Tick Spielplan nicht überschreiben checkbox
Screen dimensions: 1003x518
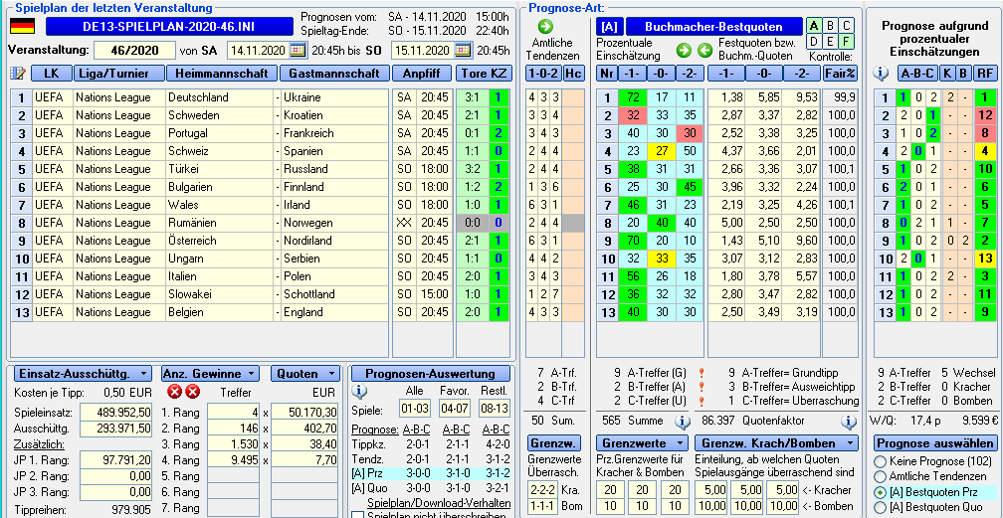pos(357,515)
